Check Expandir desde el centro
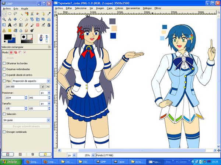 [4, 75]
